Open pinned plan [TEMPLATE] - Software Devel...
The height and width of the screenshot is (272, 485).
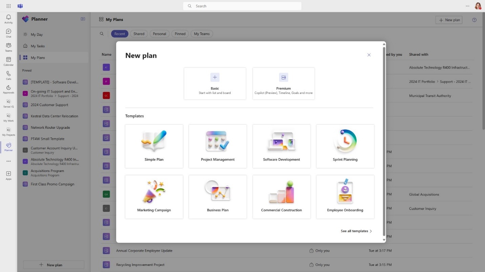[x=54, y=82]
